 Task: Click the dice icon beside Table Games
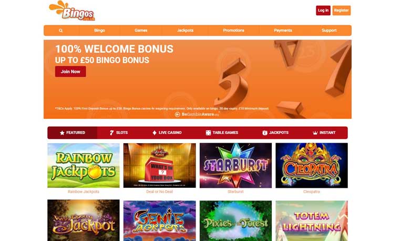click(x=208, y=133)
